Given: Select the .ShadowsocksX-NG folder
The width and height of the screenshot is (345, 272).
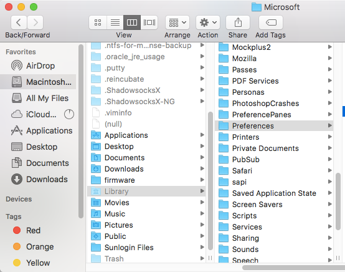Looking at the screenshot, I should click(146, 102).
